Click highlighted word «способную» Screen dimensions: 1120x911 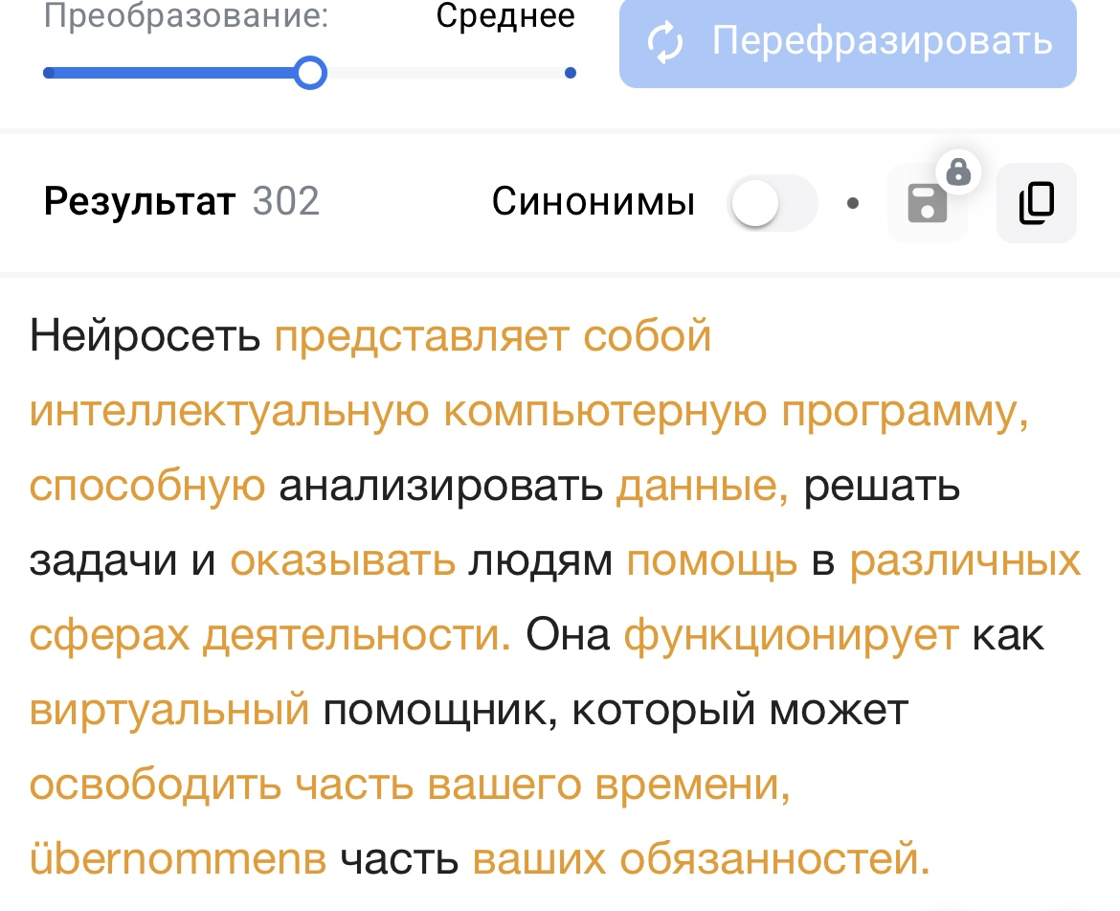click(147, 487)
